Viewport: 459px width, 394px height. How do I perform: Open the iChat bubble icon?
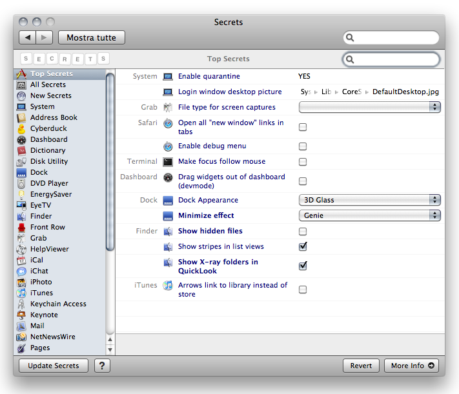[x=21, y=271]
